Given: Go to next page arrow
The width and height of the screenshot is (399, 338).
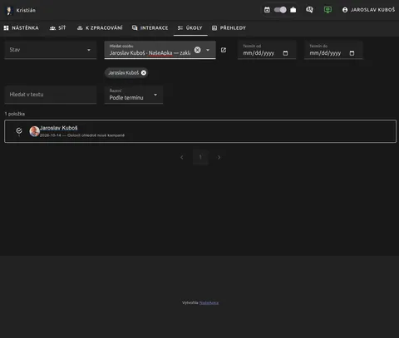Looking at the screenshot, I should click(x=219, y=157).
